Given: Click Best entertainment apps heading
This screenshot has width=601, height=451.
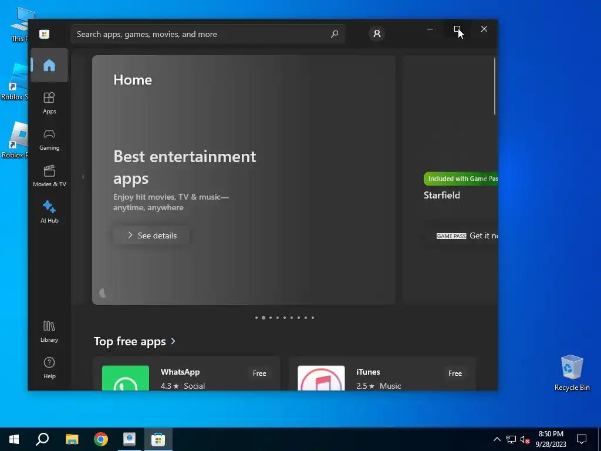Looking at the screenshot, I should click(185, 167).
